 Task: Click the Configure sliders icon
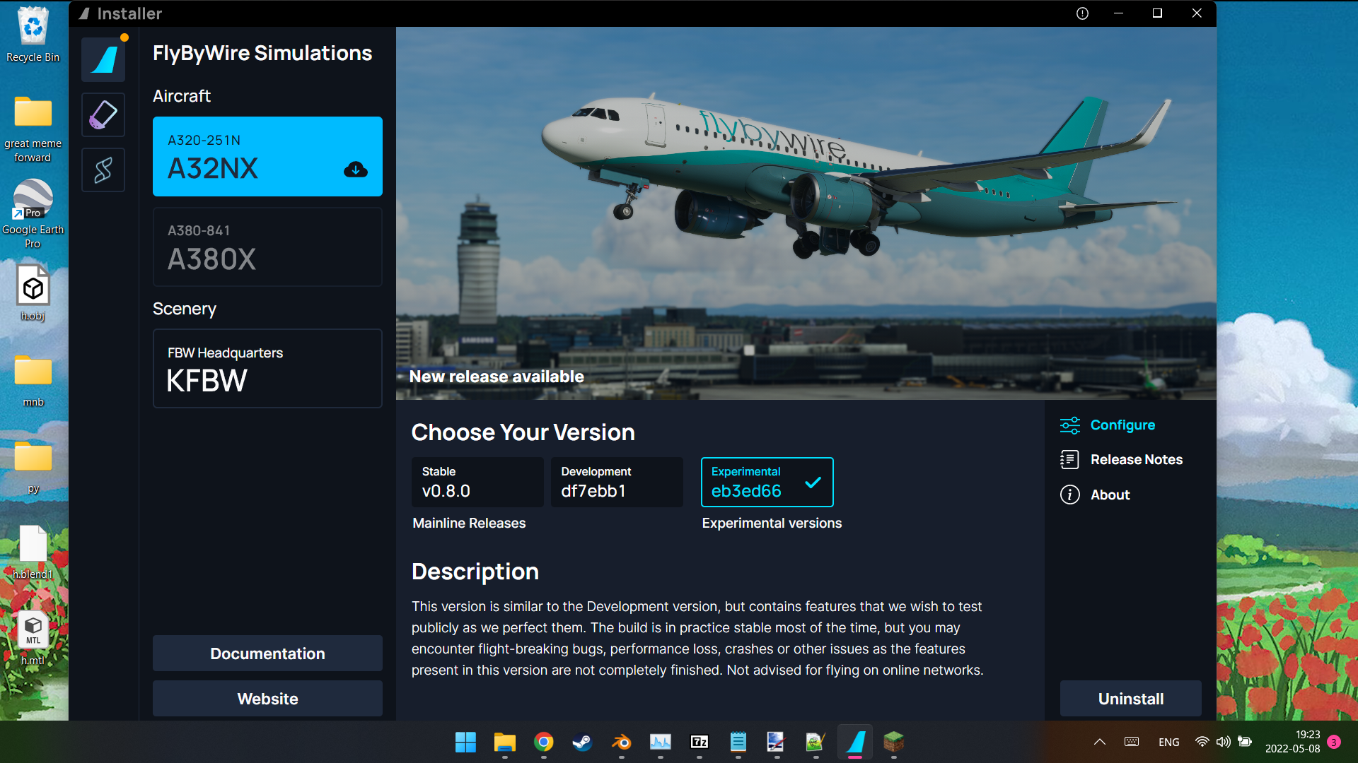(x=1070, y=425)
